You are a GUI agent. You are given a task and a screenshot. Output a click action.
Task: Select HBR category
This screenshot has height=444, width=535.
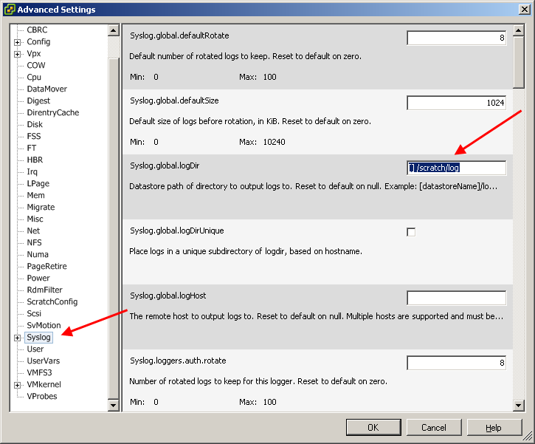[x=35, y=160]
